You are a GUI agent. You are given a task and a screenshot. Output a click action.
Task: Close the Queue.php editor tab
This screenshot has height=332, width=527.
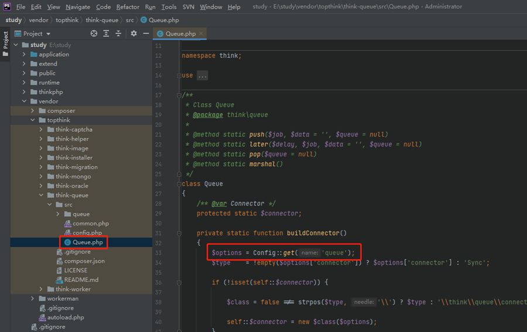[x=203, y=33]
